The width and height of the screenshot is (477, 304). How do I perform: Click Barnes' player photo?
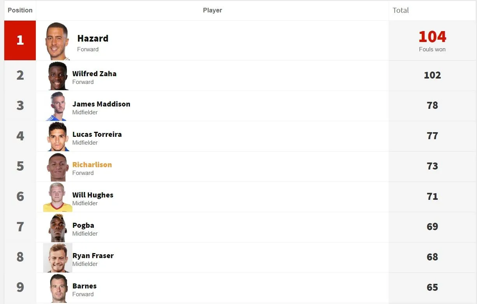tap(58, 288)
